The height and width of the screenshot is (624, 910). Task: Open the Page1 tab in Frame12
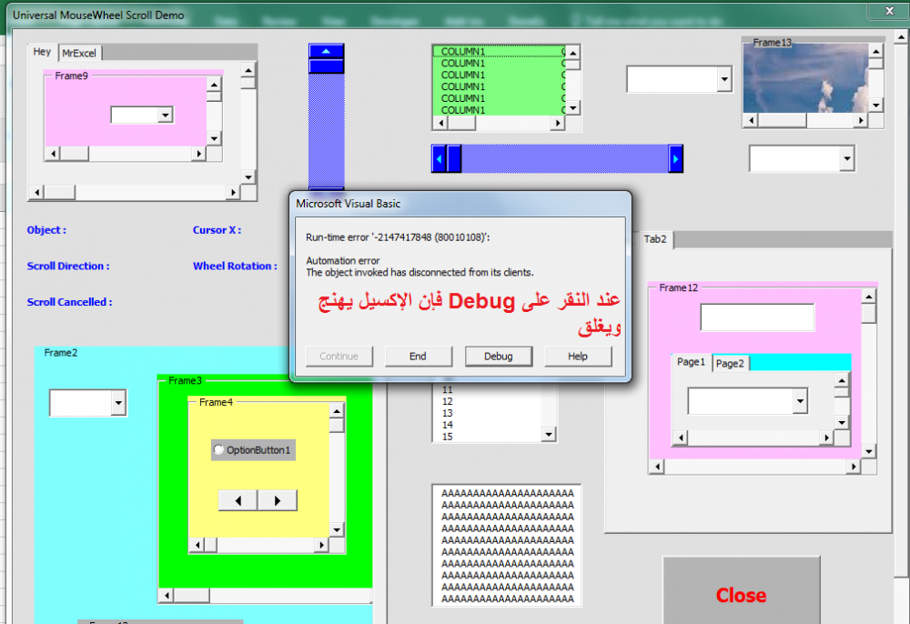692,362
